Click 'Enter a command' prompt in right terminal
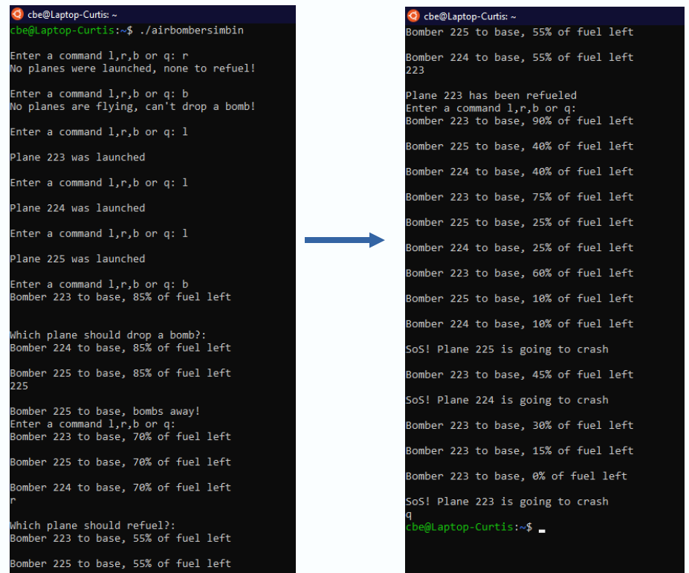Image resolution: width=689 pixels, height=573 pixels. point(491,109)
